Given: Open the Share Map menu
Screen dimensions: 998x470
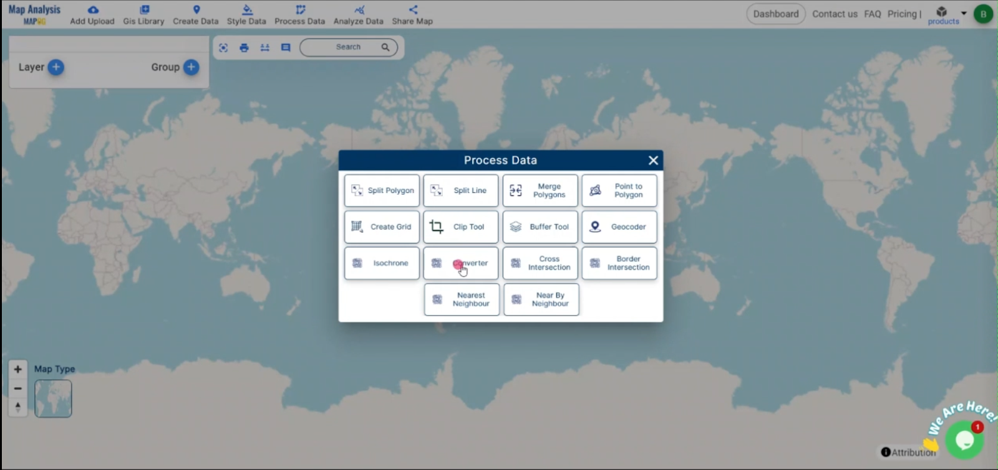Looking at the screenshot, I should coord(412,15).
